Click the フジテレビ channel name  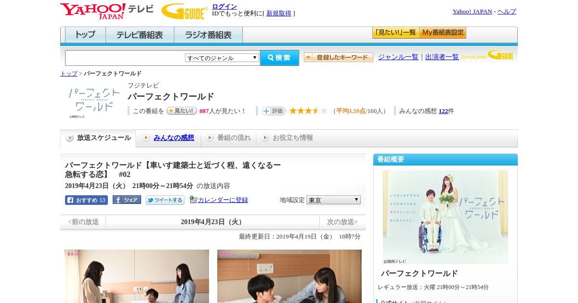click(x=143, y=86)
